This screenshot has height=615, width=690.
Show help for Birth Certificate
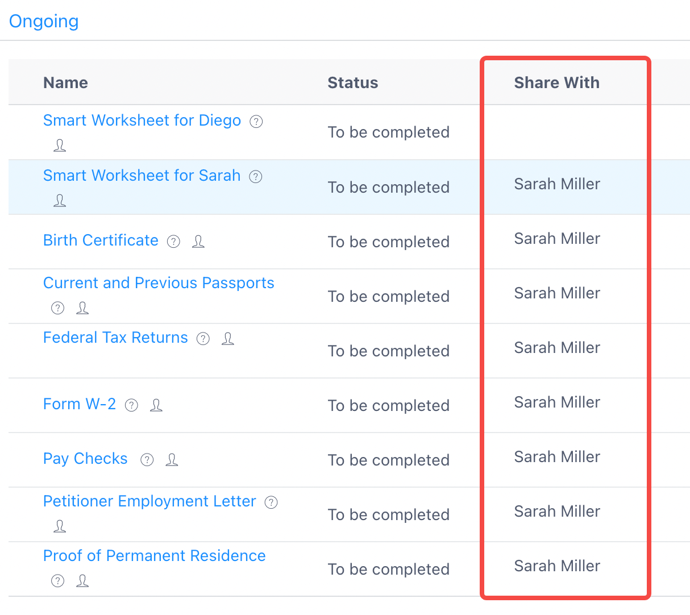[173, 242]
